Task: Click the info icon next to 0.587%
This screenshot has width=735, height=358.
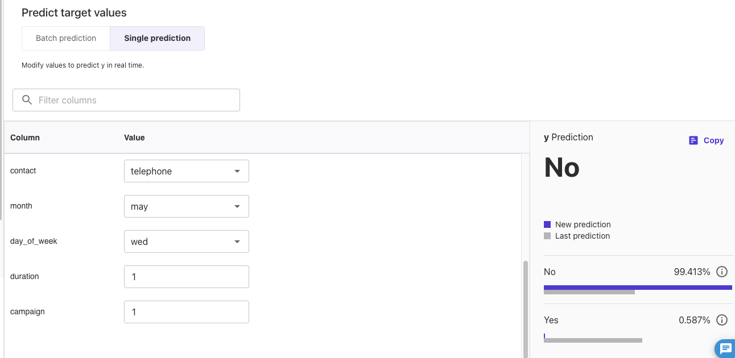Action: point(722,320)
